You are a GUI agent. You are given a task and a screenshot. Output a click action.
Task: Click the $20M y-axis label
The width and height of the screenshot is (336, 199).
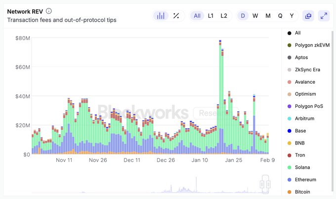(23, 125)
